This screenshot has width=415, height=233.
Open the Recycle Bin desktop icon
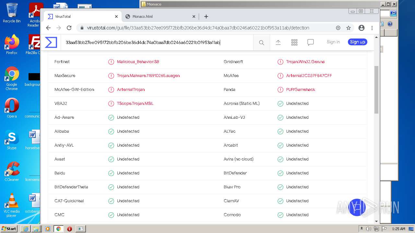(x=12, y=13)
